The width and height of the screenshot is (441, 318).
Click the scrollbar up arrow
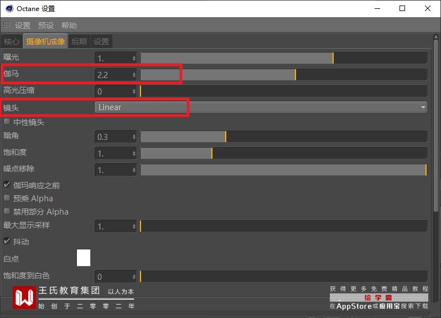click(x=435, y=37)
